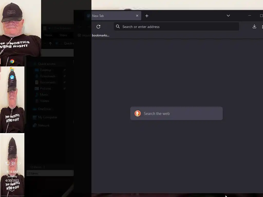Click the Network icon in Explorer tree
This screenshot has width=263, height=197.
click(35, 125)
